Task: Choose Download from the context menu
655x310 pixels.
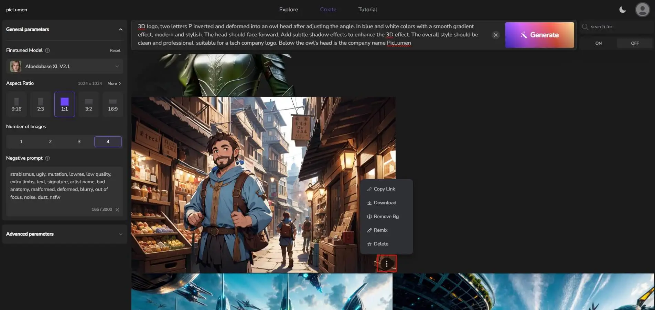Action: pyautogui.click(x=385, y=203)
